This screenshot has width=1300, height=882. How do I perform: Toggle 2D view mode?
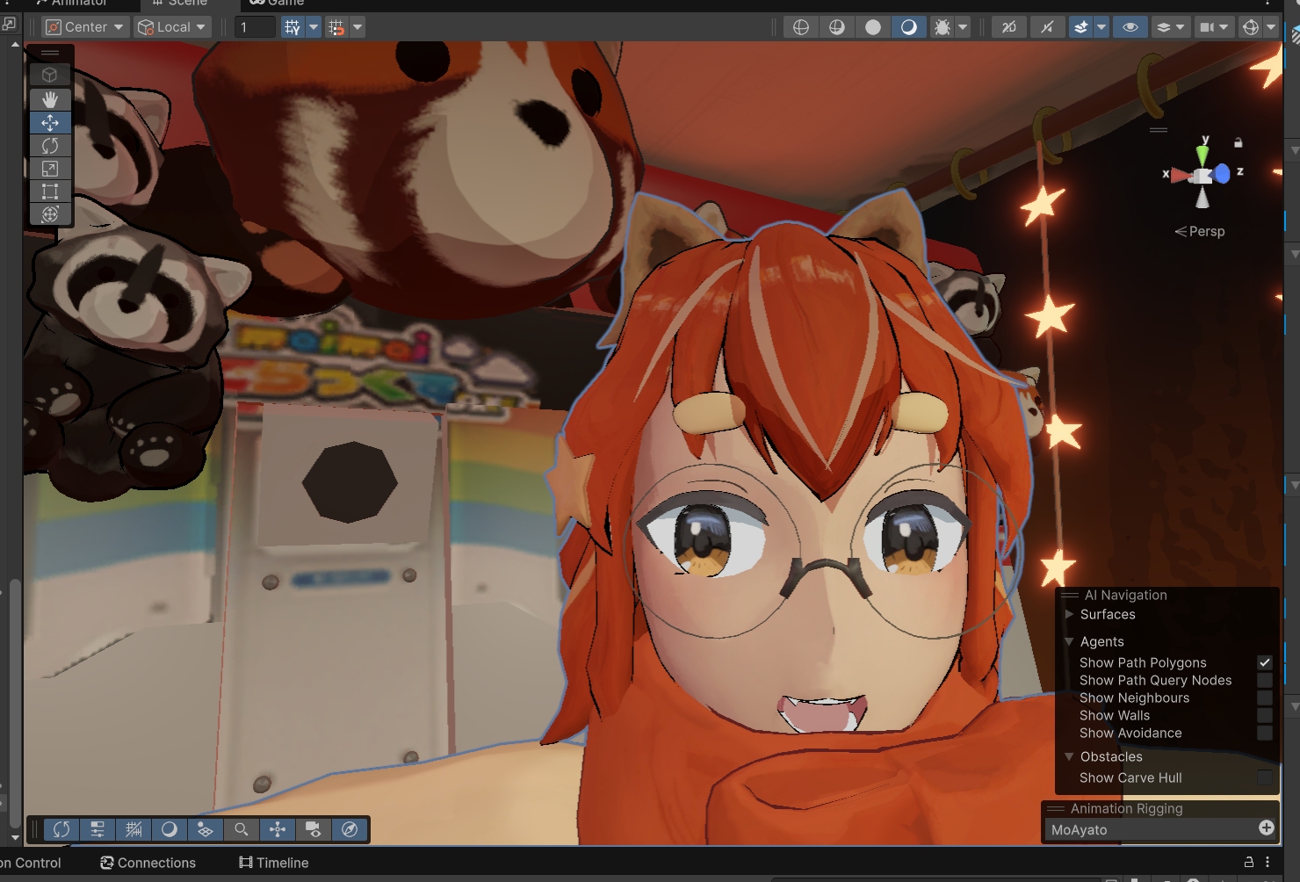1009,27
